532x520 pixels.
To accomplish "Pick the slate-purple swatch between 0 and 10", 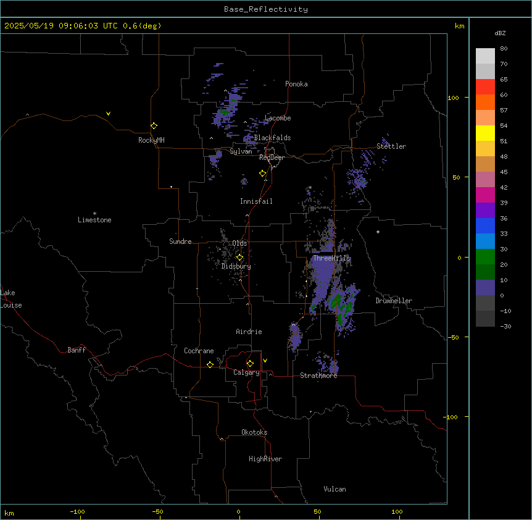I will (x=485, y=288).
